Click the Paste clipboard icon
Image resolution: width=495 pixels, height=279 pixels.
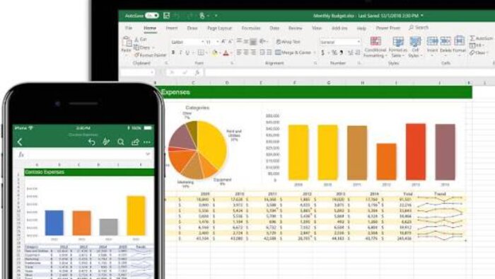point(127,42)
